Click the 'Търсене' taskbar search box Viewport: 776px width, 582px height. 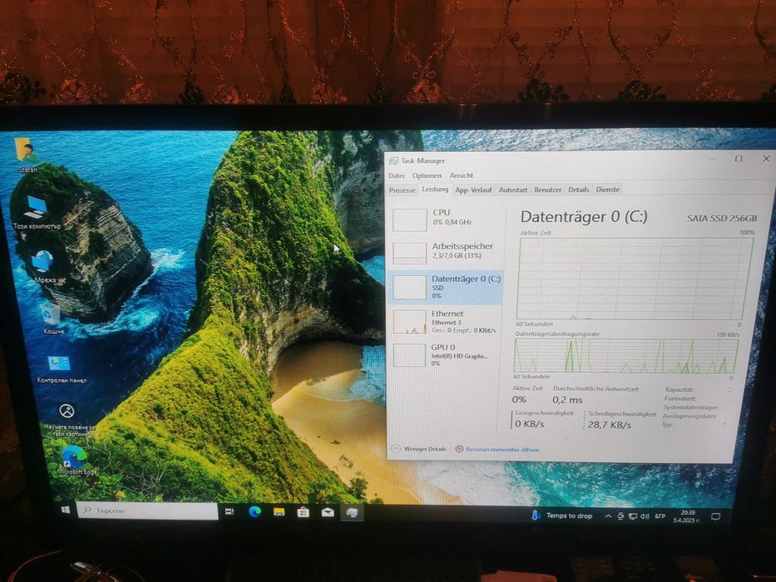[147, 510]
